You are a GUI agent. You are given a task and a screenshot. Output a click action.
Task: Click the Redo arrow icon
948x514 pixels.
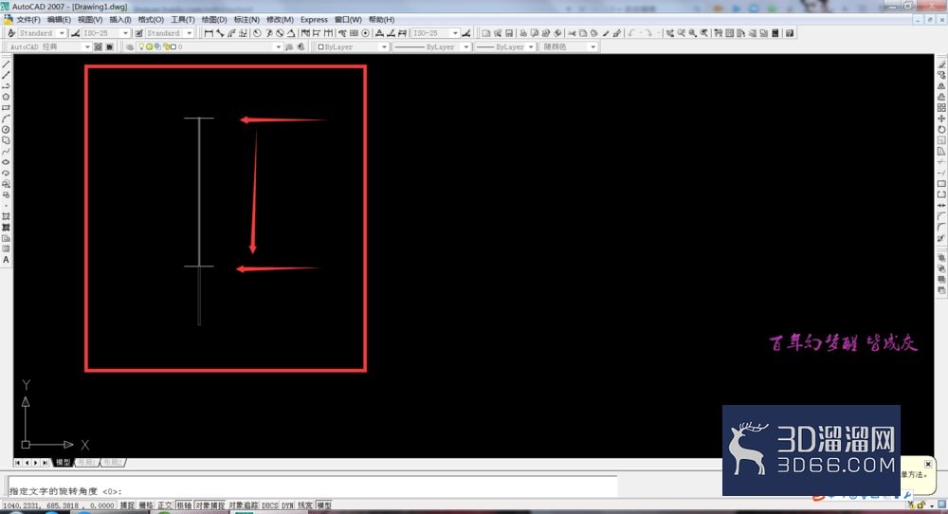pyautogui.click(x=648, y=33)
